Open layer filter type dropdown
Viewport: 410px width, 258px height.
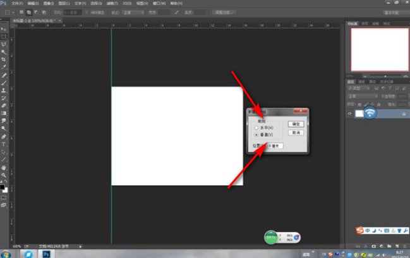tap(358, 88)
